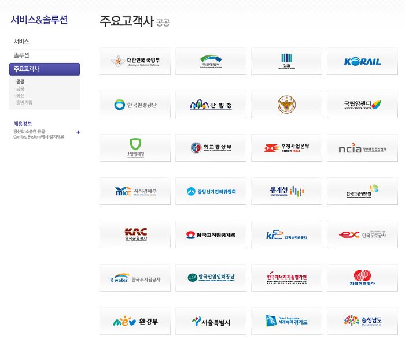The image size is (405, 339).
Task: Click the 한국교직원공제회 logo card
Action: [x=211, y=234]
